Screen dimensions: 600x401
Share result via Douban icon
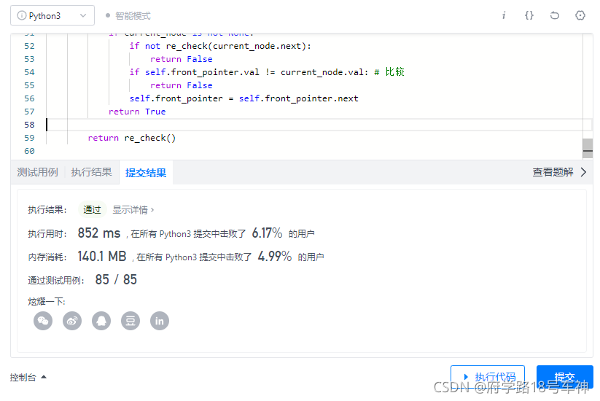[130, 321]
